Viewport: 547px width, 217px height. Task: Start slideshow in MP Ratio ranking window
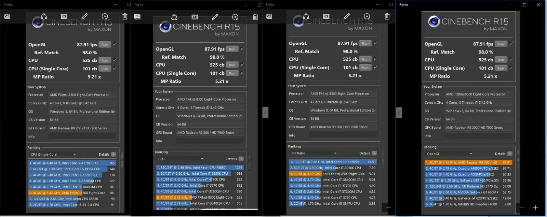(326, 16)
